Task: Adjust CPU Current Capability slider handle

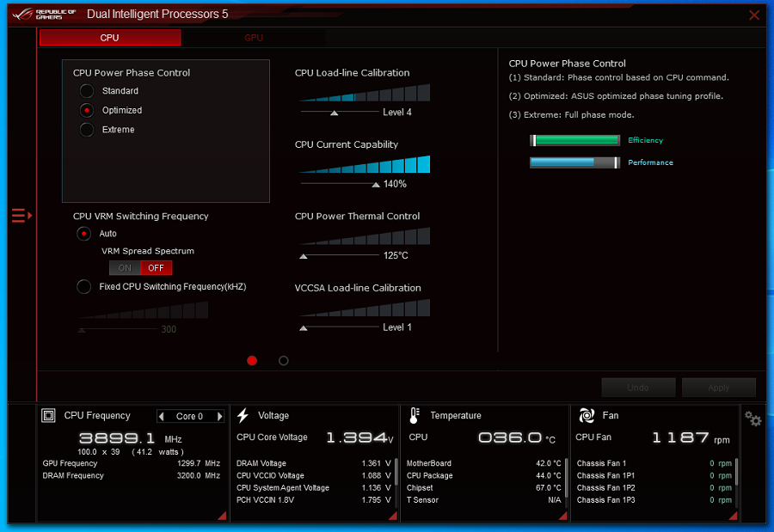Action: pos(376,185)
